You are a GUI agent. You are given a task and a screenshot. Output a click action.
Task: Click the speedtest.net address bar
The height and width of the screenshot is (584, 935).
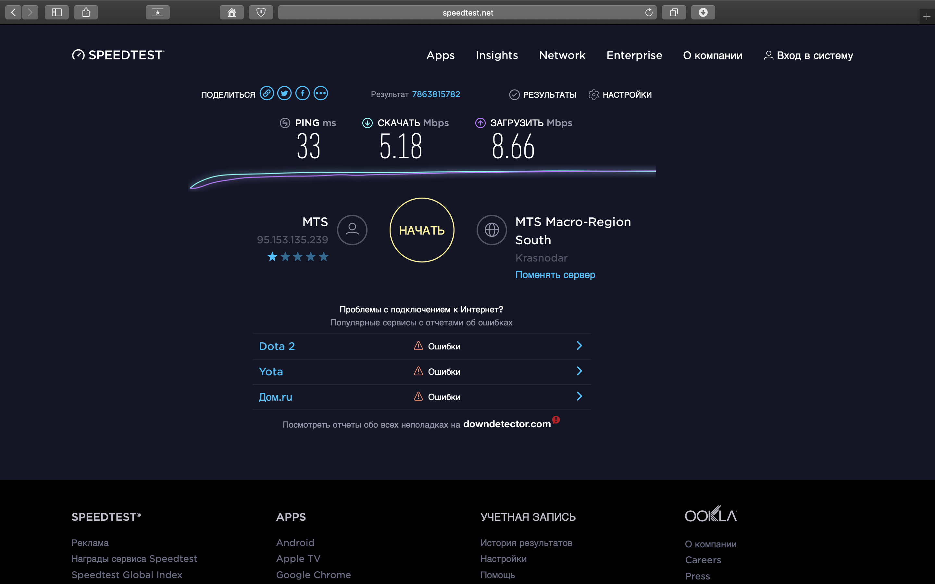click(x=467, y=12)
